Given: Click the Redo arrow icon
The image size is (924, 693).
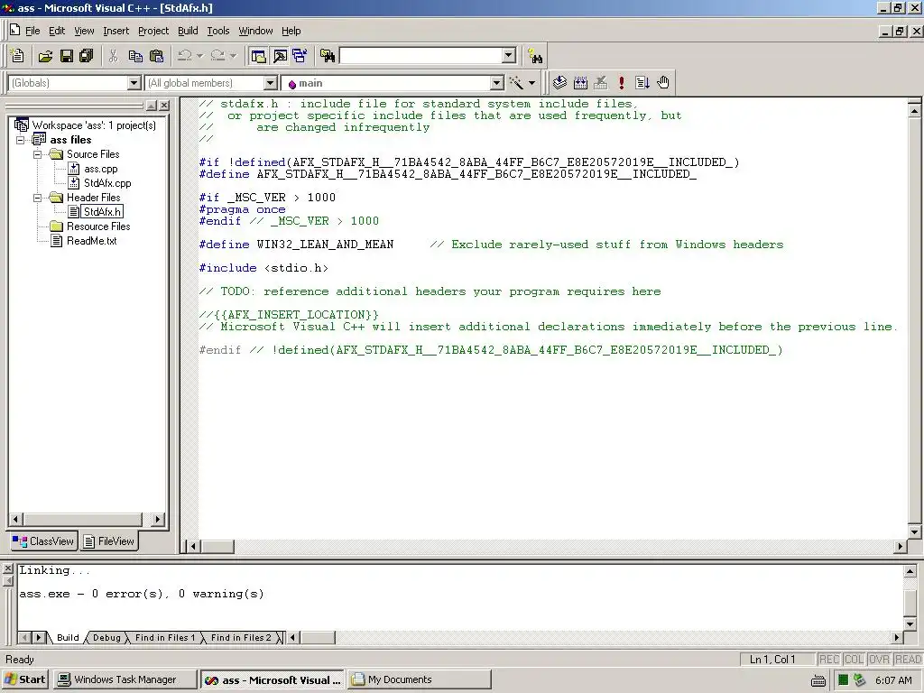Looking at the screenshot, I should [x=217, y=56].
